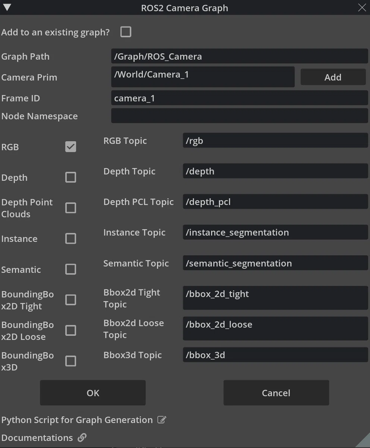Edit the Semantic Topic field
The height and width of the screenshot is (448, 370).
pyautogui.click(x=275, y=263)
